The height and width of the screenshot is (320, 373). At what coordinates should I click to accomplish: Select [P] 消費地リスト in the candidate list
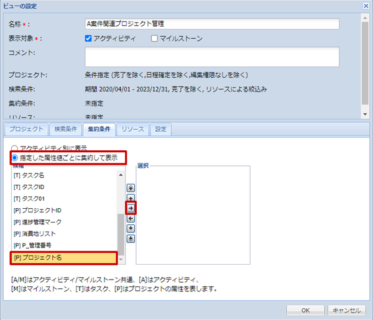[x=65, y=234]
